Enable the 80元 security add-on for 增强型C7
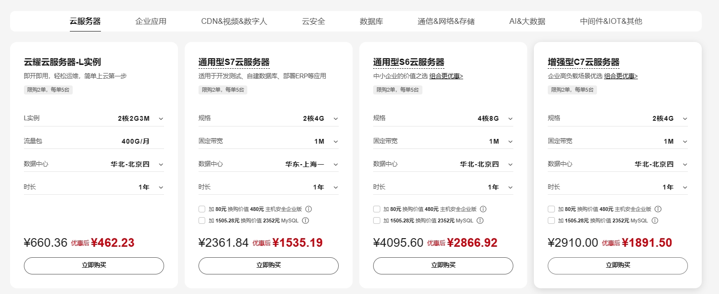Screen dimensions: 719x294 click(551, 209)
